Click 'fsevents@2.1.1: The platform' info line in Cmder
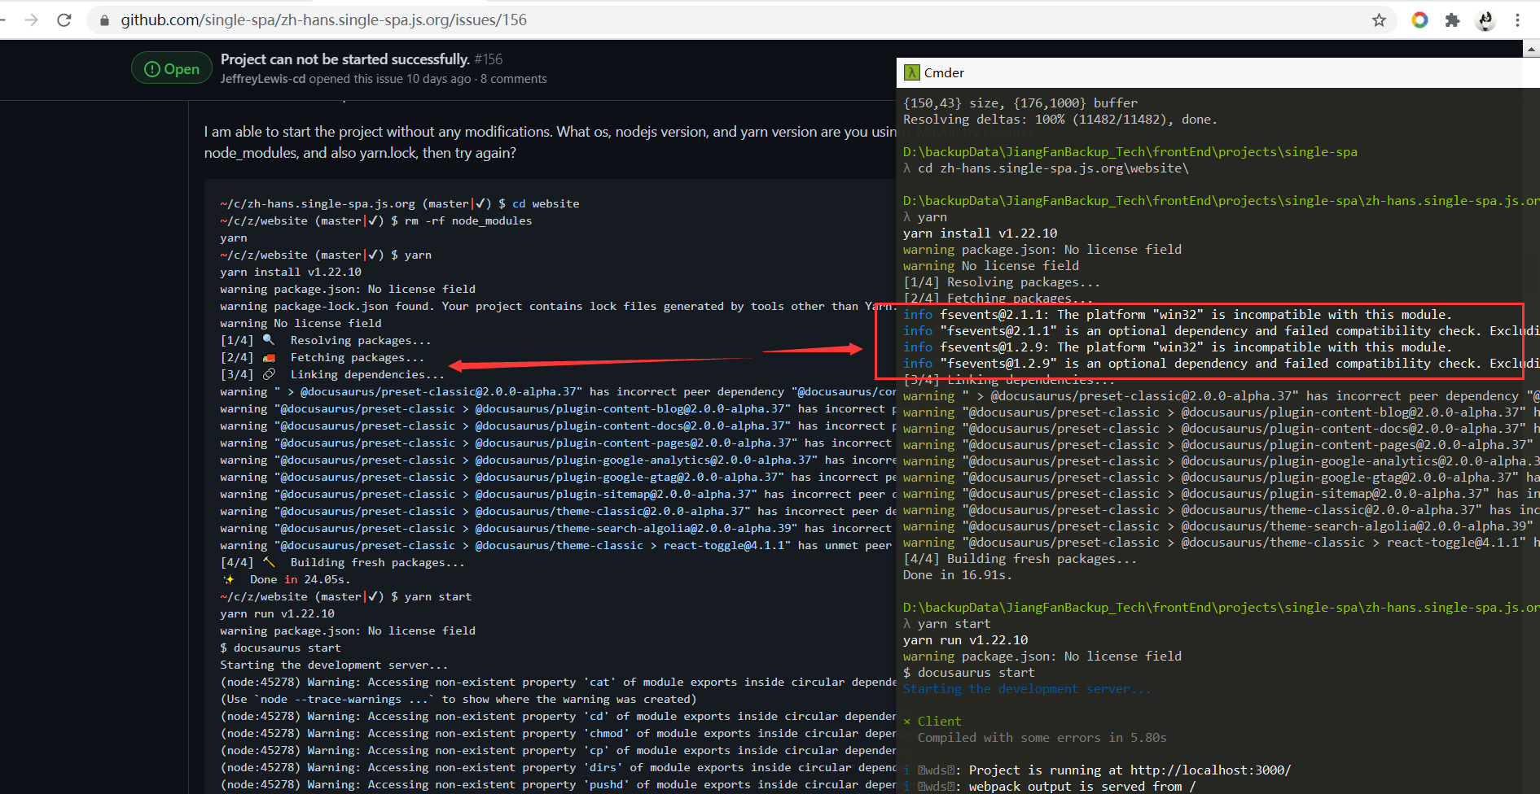This screenshot has width=1540, height=794. coord(1177,314)
